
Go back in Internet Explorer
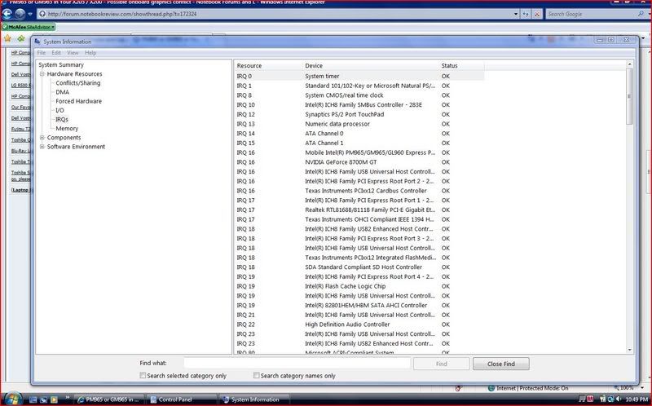click(x=7, y=14)
